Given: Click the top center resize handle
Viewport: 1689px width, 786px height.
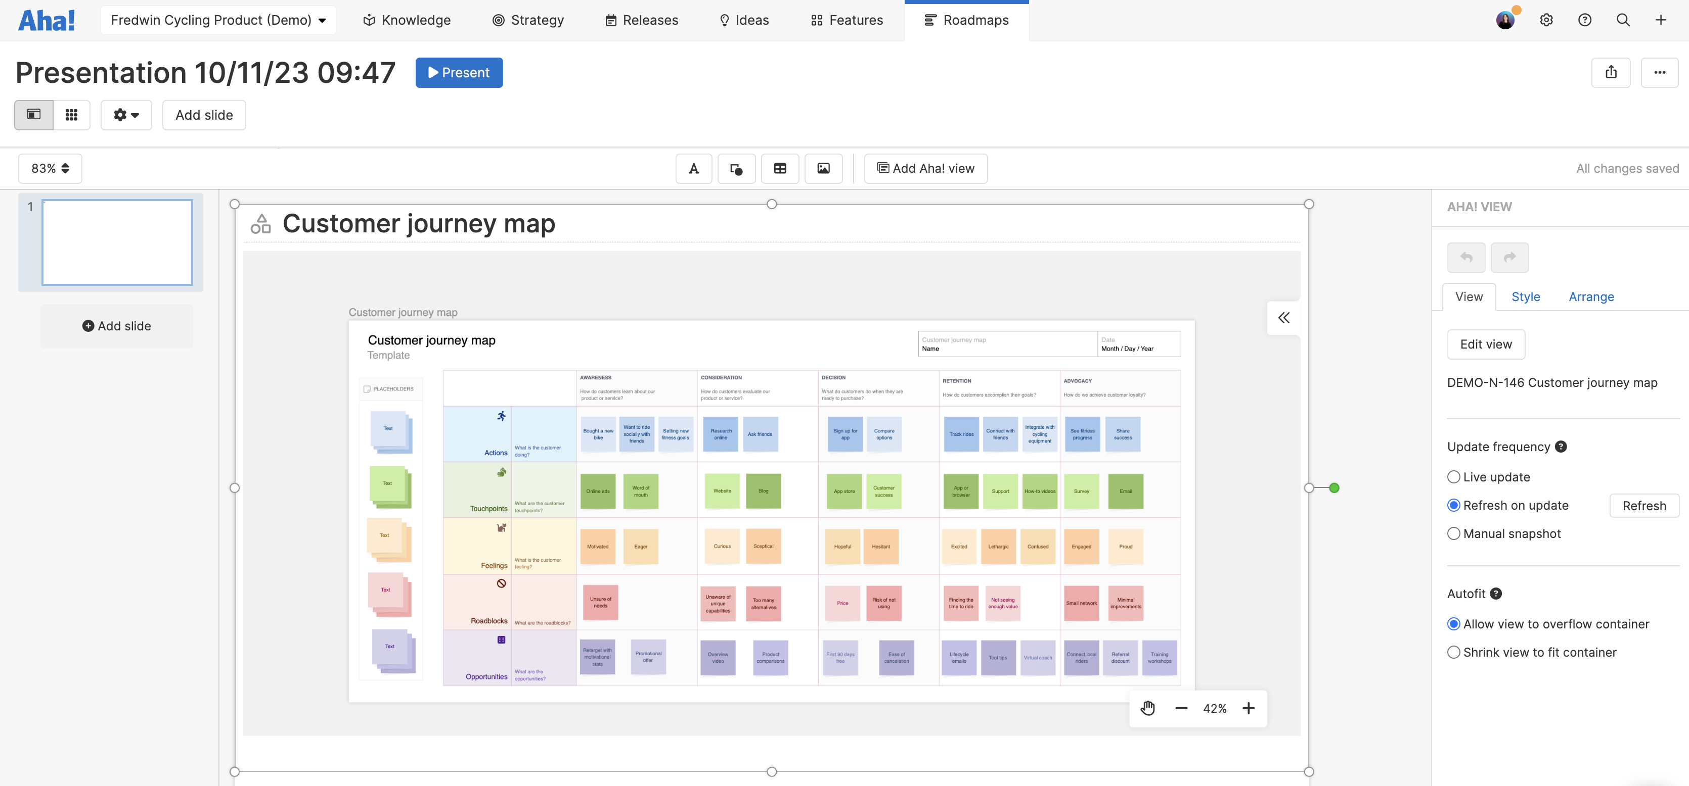Looking at the screenshot, I should coord(772,205).
